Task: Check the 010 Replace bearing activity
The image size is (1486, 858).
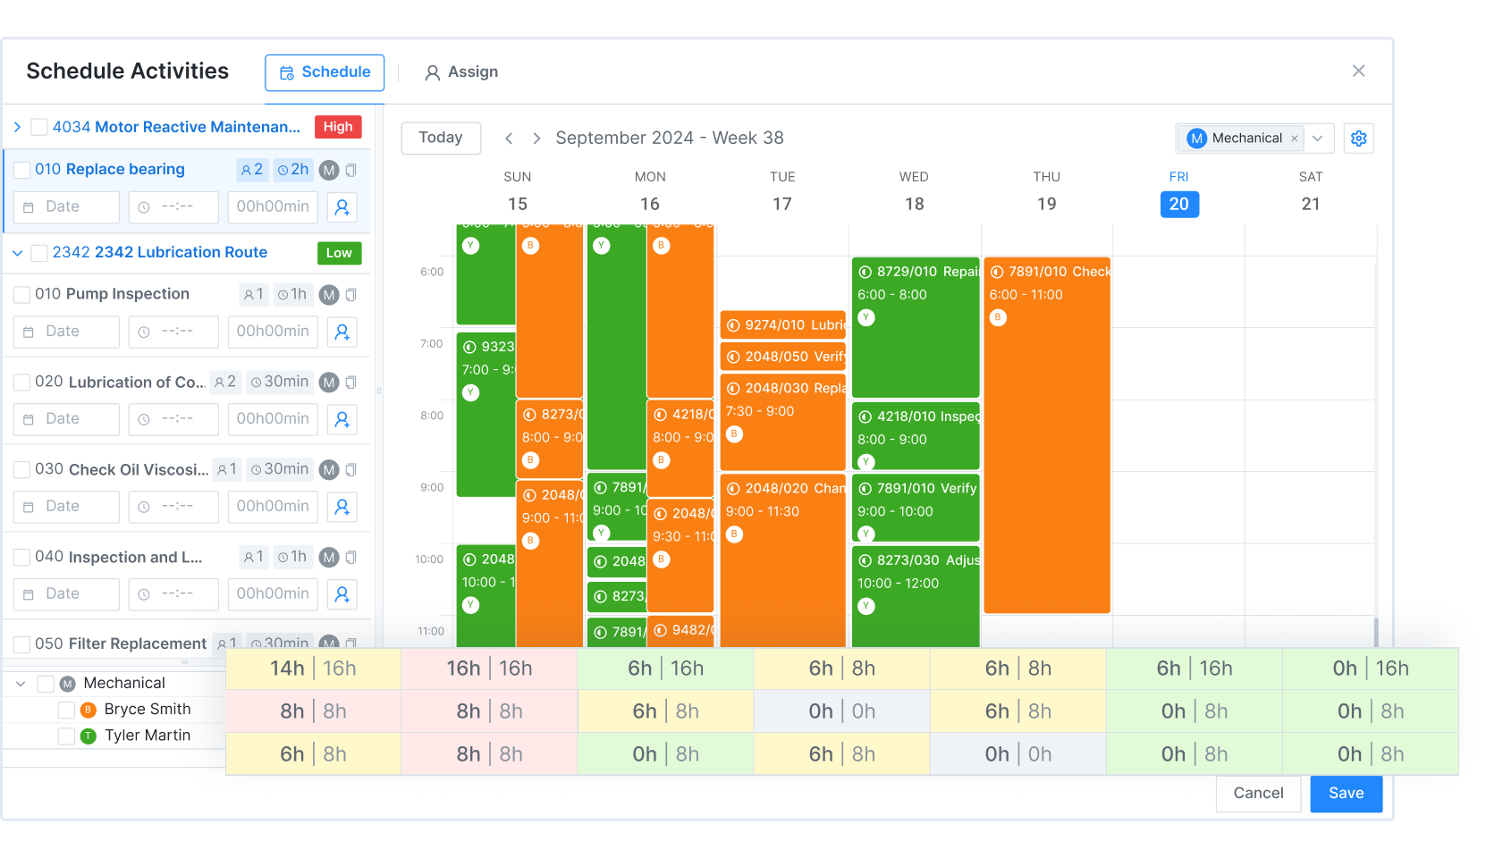Action: tap(21, 169)
